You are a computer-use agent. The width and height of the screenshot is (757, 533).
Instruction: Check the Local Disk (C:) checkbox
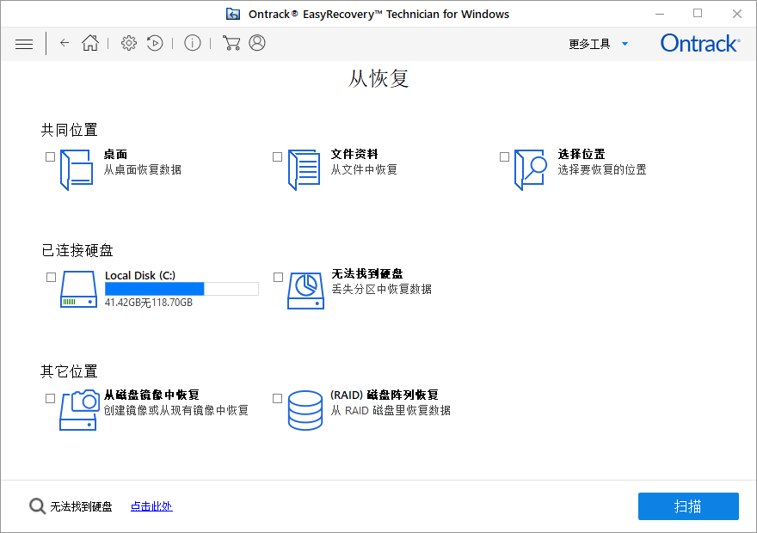51,277
